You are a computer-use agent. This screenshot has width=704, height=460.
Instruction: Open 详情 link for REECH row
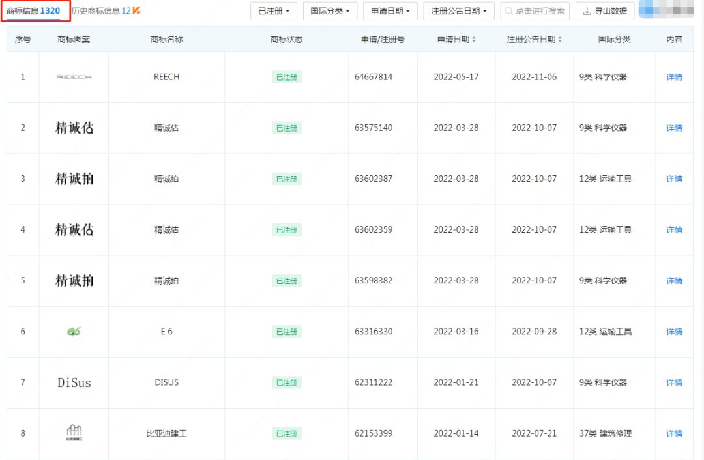point(674,77)
